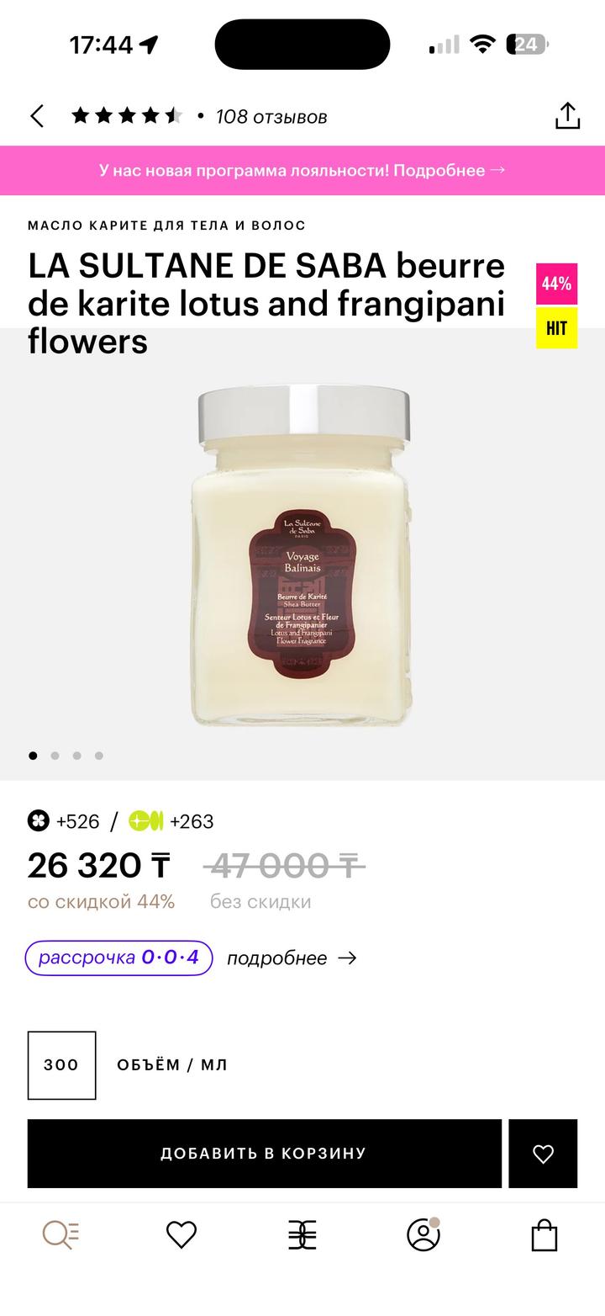Tap the share icon

pos(567,116)
